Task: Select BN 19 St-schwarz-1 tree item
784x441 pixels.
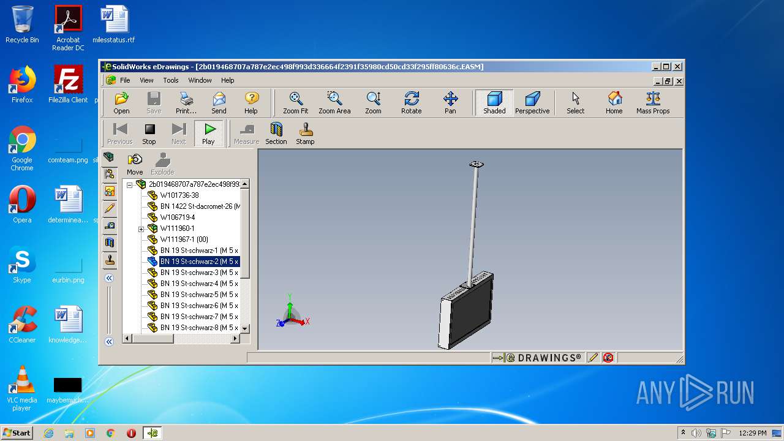Action: pyautogui.click(x=199, y=251)
